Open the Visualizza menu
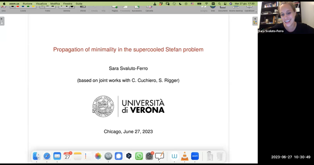314x165 pixels. click(x=41, y=4)
